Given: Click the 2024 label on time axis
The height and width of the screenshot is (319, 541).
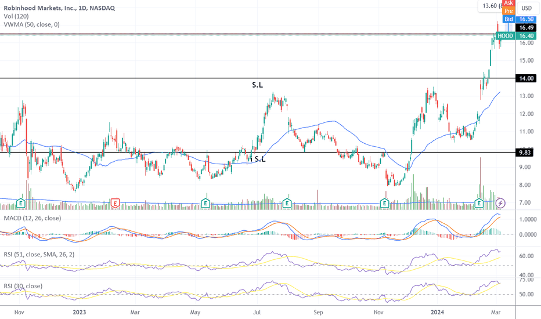Looking at the screenshot, I should (x=438, y=312).
